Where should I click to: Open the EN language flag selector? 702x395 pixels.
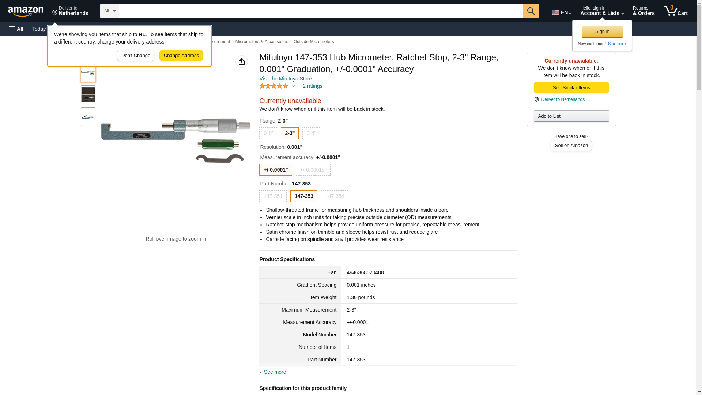click(561, 12)
